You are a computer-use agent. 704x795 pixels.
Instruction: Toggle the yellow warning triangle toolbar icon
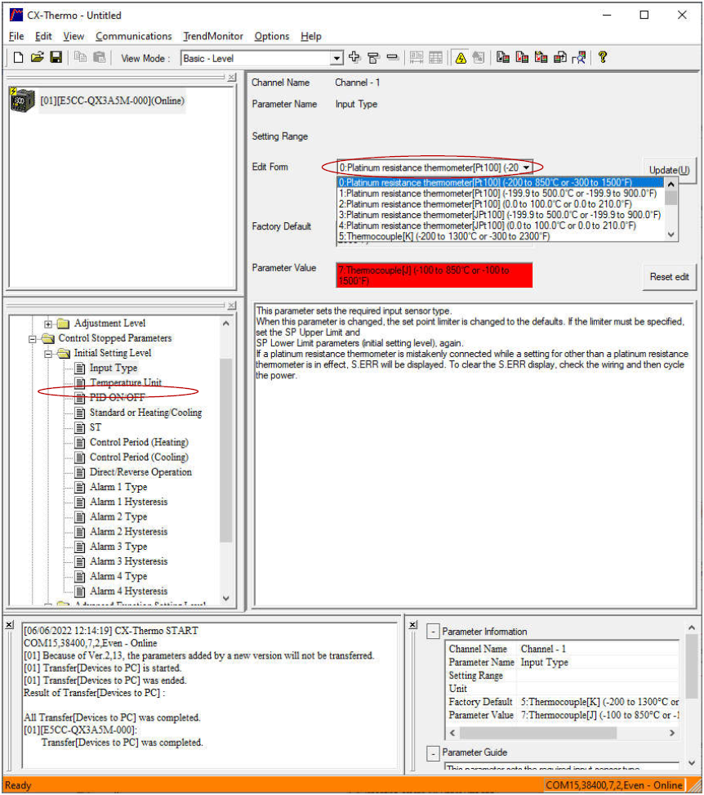click(x=461, y=58)
